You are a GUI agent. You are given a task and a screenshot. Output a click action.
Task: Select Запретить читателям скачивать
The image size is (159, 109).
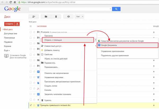pos(58,94)
